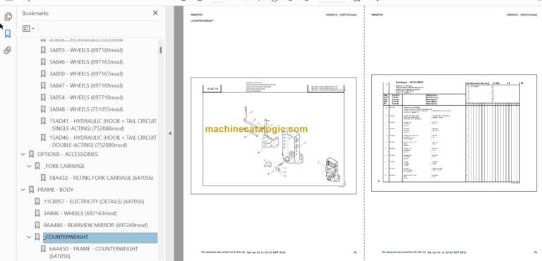Click the 15 AD 19 label box in diagram

click(212, 89)
